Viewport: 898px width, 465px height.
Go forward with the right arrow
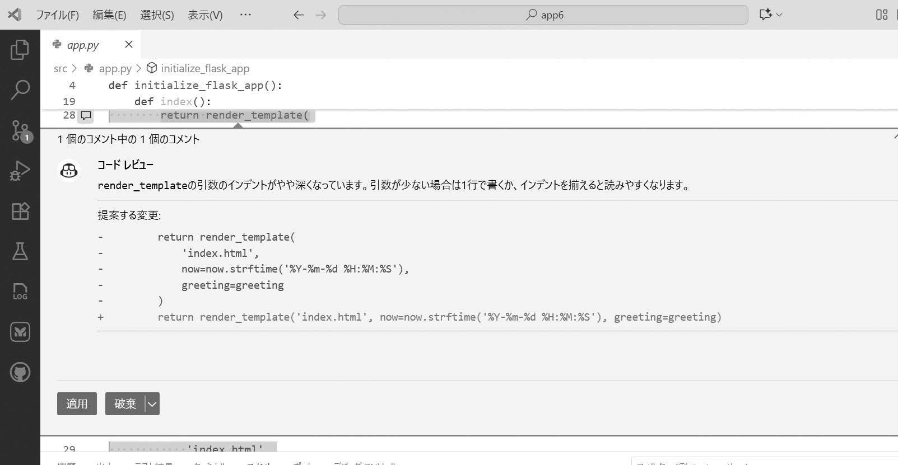(x=321, y=15)
